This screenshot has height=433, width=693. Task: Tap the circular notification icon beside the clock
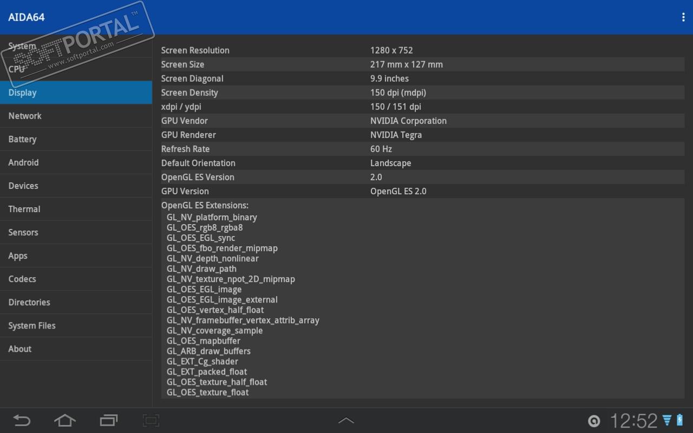click(x=594, y=421)
